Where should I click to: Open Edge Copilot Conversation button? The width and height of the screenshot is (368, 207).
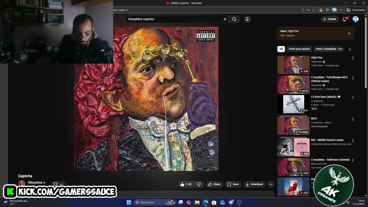(x=356, y=10)
